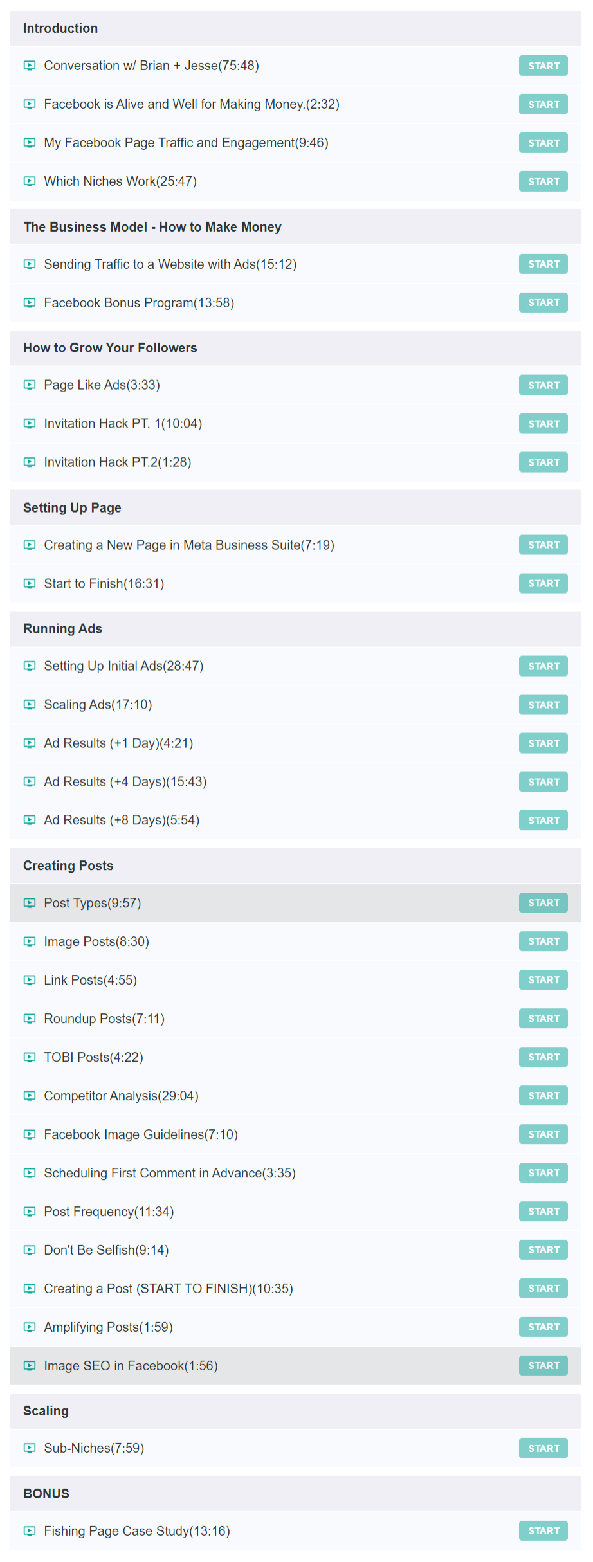
Task: Open My Facebook Page Traffic and Engagement lesson
Action: coord(186,143)
